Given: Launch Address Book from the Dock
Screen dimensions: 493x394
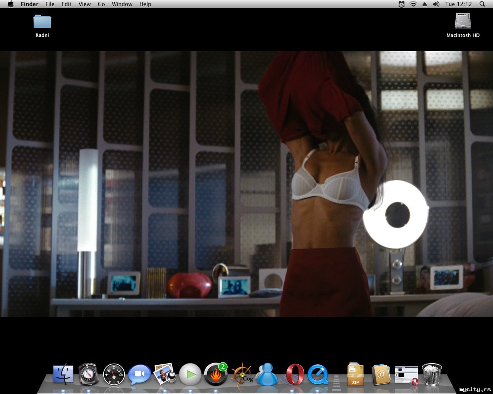Looking at the screenshot, I should tap(381, 374).
